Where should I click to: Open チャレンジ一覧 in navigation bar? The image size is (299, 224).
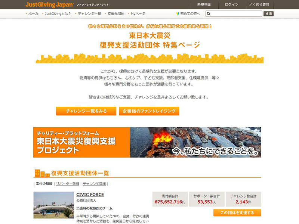[x=89, y=14]
